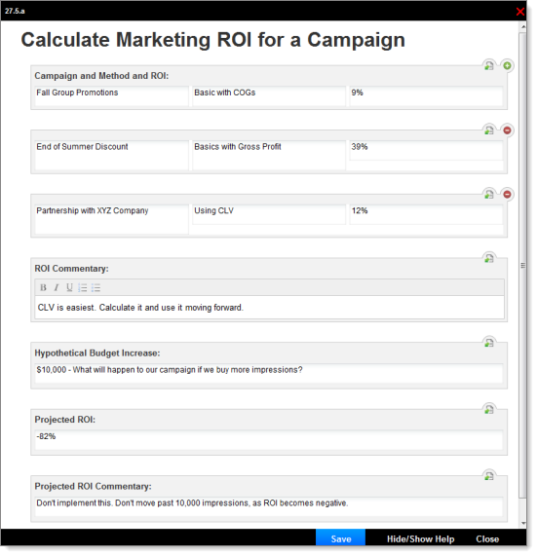Viewport: 537px width, 556px height.
Task: Click Hide/Show Help
Action: 420,539
